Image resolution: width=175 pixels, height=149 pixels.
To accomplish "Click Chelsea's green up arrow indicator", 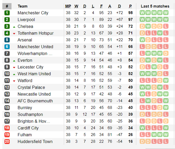I will [14, 27].
